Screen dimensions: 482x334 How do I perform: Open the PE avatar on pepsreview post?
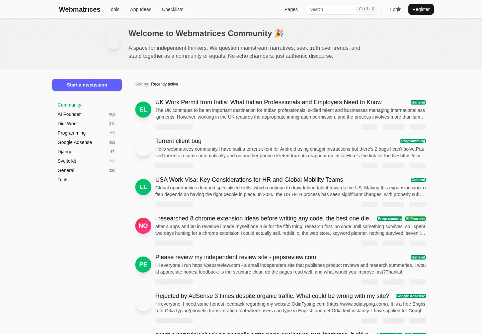click(143, 265)
